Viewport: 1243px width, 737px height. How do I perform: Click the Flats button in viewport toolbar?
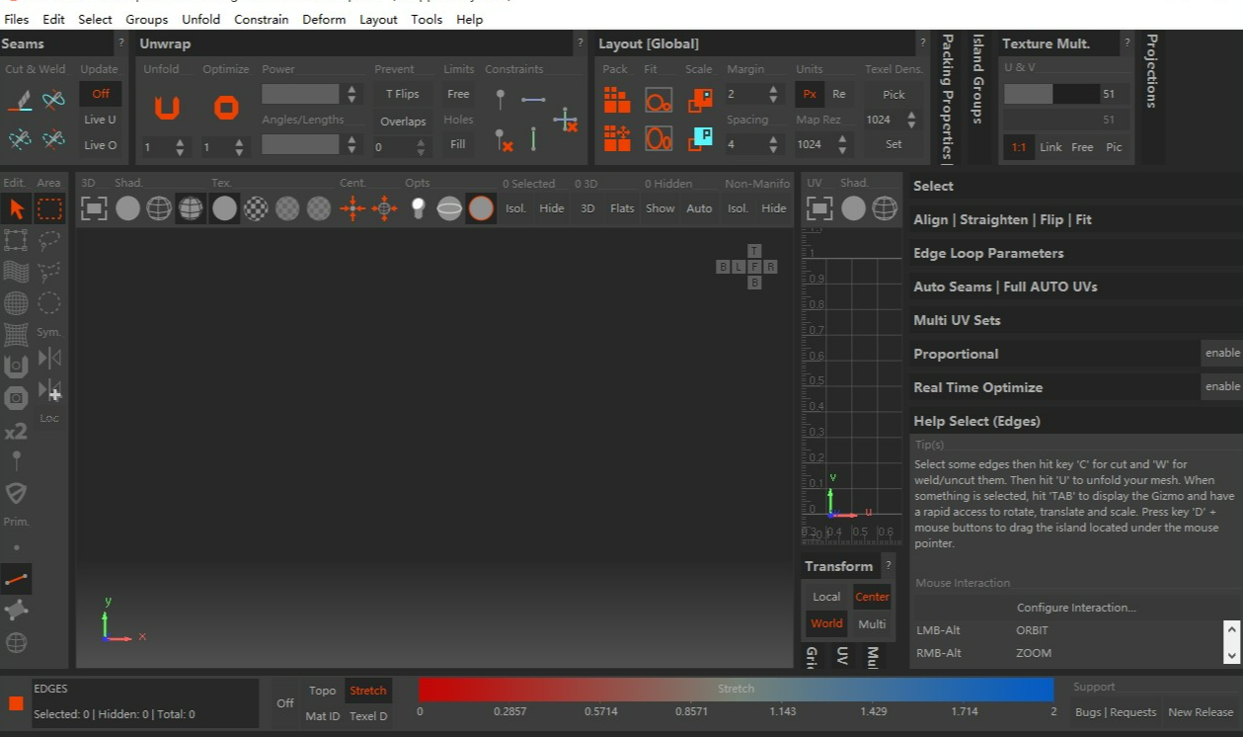[622, 208]
